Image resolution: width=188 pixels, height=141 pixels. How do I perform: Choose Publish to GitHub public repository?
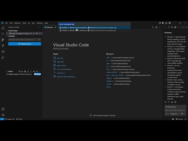pos(94,31)
